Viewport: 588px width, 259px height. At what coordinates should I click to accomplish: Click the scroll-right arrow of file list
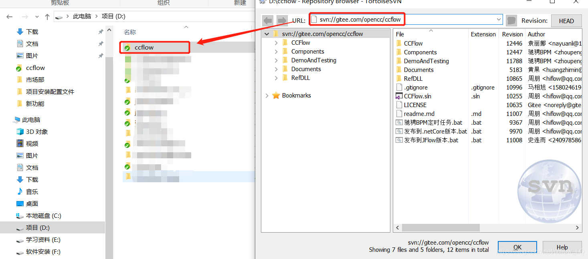[578, 228]
